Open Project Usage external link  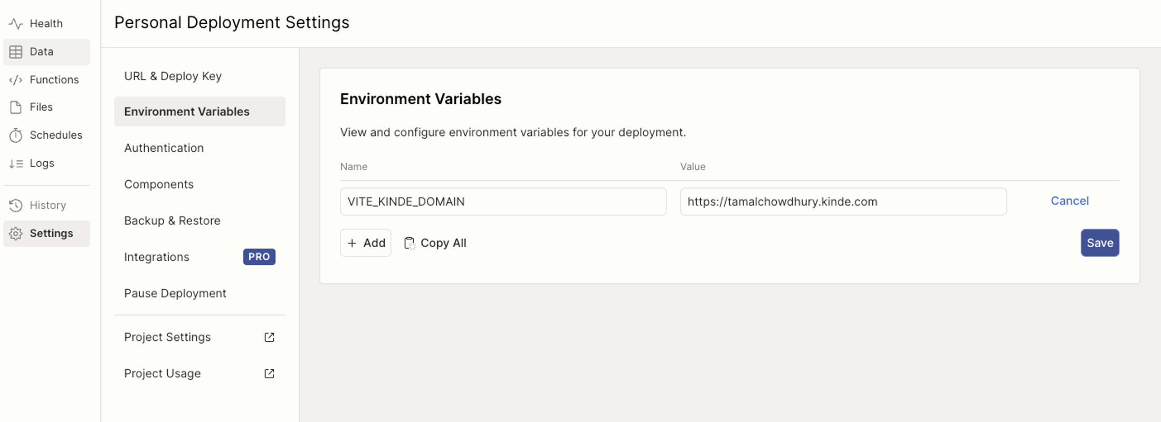pos(199,374)
